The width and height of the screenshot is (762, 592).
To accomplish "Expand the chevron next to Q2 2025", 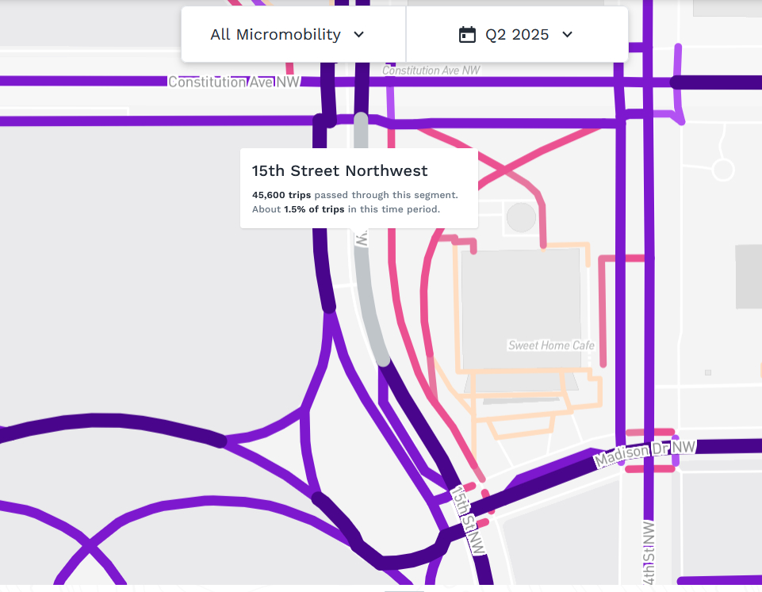I will tap(567, 35).
